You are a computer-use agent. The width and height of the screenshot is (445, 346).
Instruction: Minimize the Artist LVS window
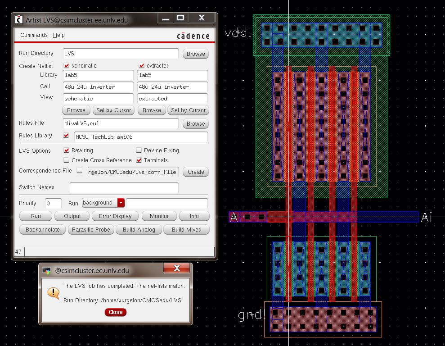coord(166,18)
